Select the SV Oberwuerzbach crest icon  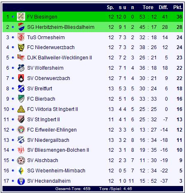pyautogui.click(x=21, y=78)
